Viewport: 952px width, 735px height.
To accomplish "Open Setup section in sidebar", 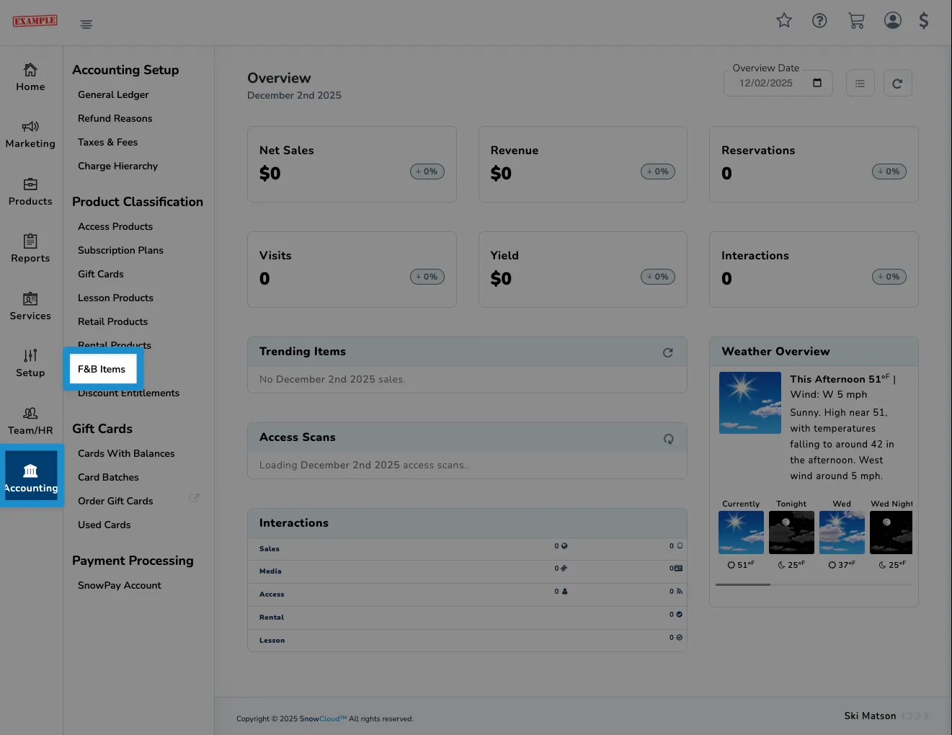I will click(x=30, y=364).
